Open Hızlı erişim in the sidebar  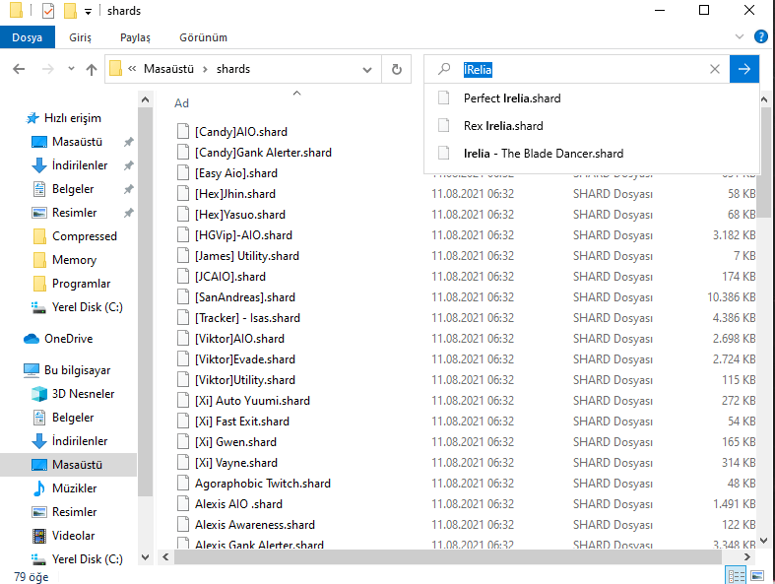coord(73,118)
